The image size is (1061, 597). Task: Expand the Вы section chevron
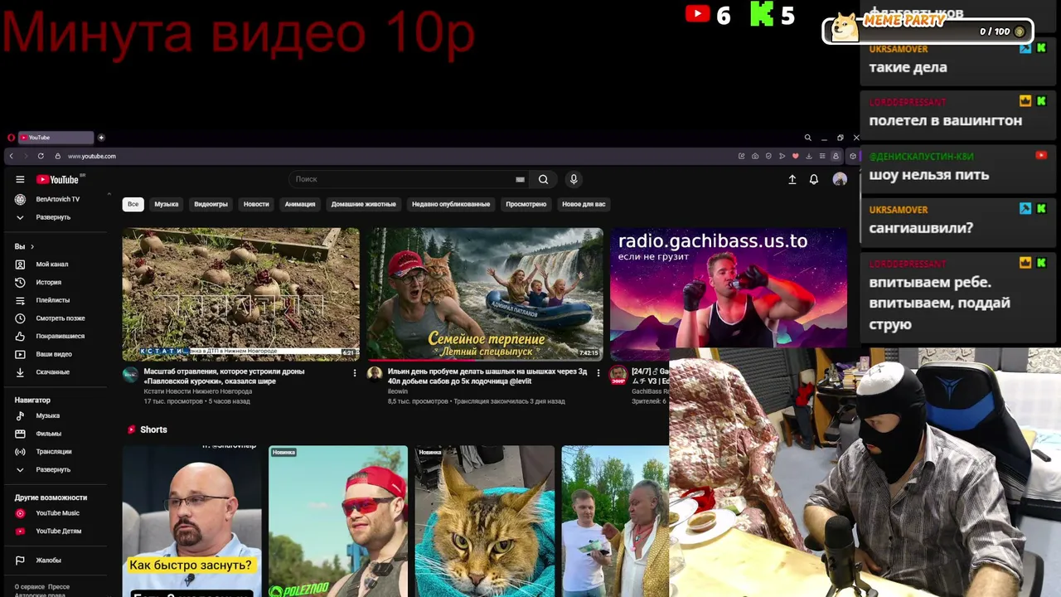tap(32, 246)
